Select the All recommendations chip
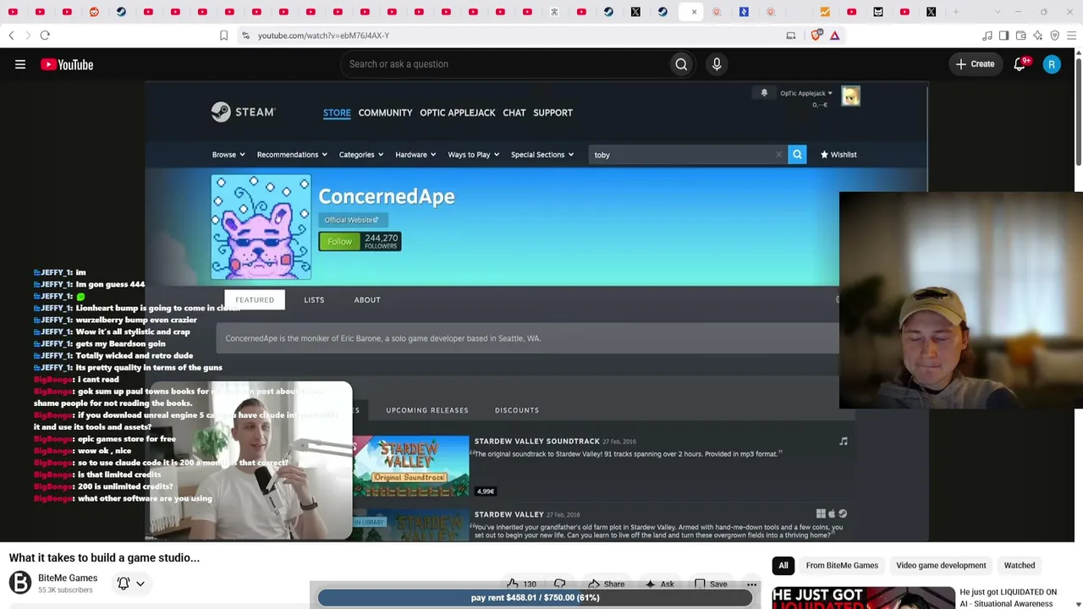 click(x=783, y=565)
